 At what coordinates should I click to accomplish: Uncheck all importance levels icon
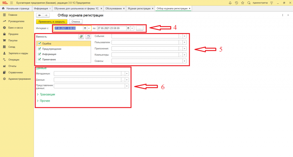pyautogui.click(x=88, y=37)
